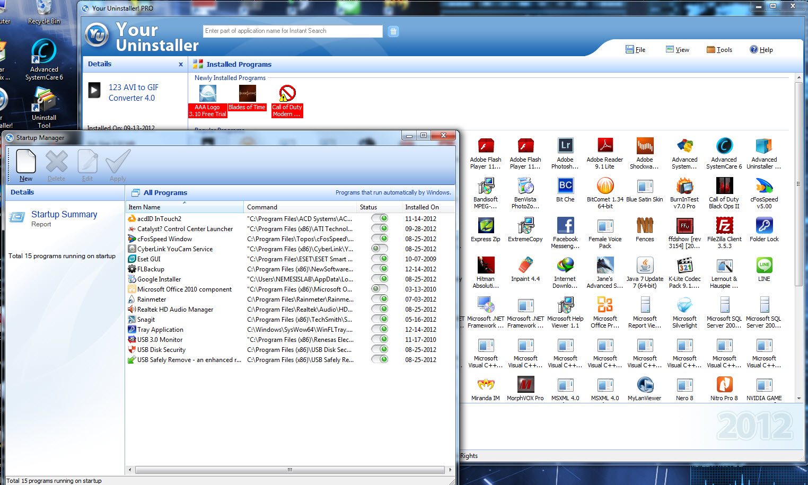This screenshot has height=485, width=808.
Task: Open the Uninstall Tool desktop shortcut
Action: coord(44,108)
